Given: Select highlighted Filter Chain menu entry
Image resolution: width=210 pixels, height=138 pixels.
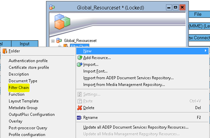Looking at the screenshot, I should click(19, 88).
